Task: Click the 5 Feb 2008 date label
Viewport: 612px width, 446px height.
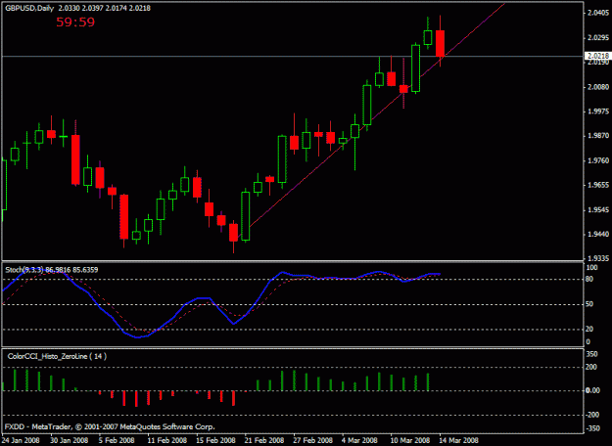Action: [117, 440]
